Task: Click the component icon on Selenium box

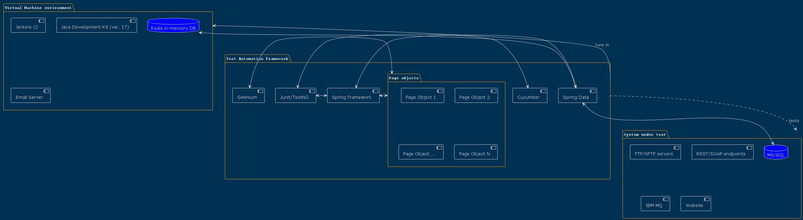Action: tap(260, 91)
